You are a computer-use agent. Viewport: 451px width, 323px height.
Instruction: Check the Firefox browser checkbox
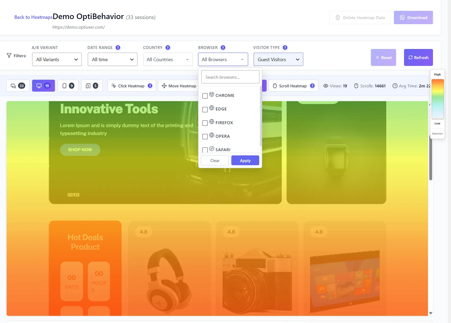tap(205, 123)
